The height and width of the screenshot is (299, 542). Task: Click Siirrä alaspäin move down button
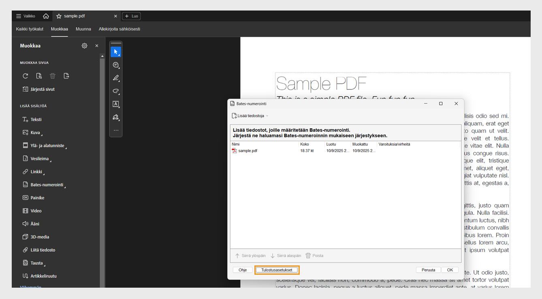(x=286, y=256)
